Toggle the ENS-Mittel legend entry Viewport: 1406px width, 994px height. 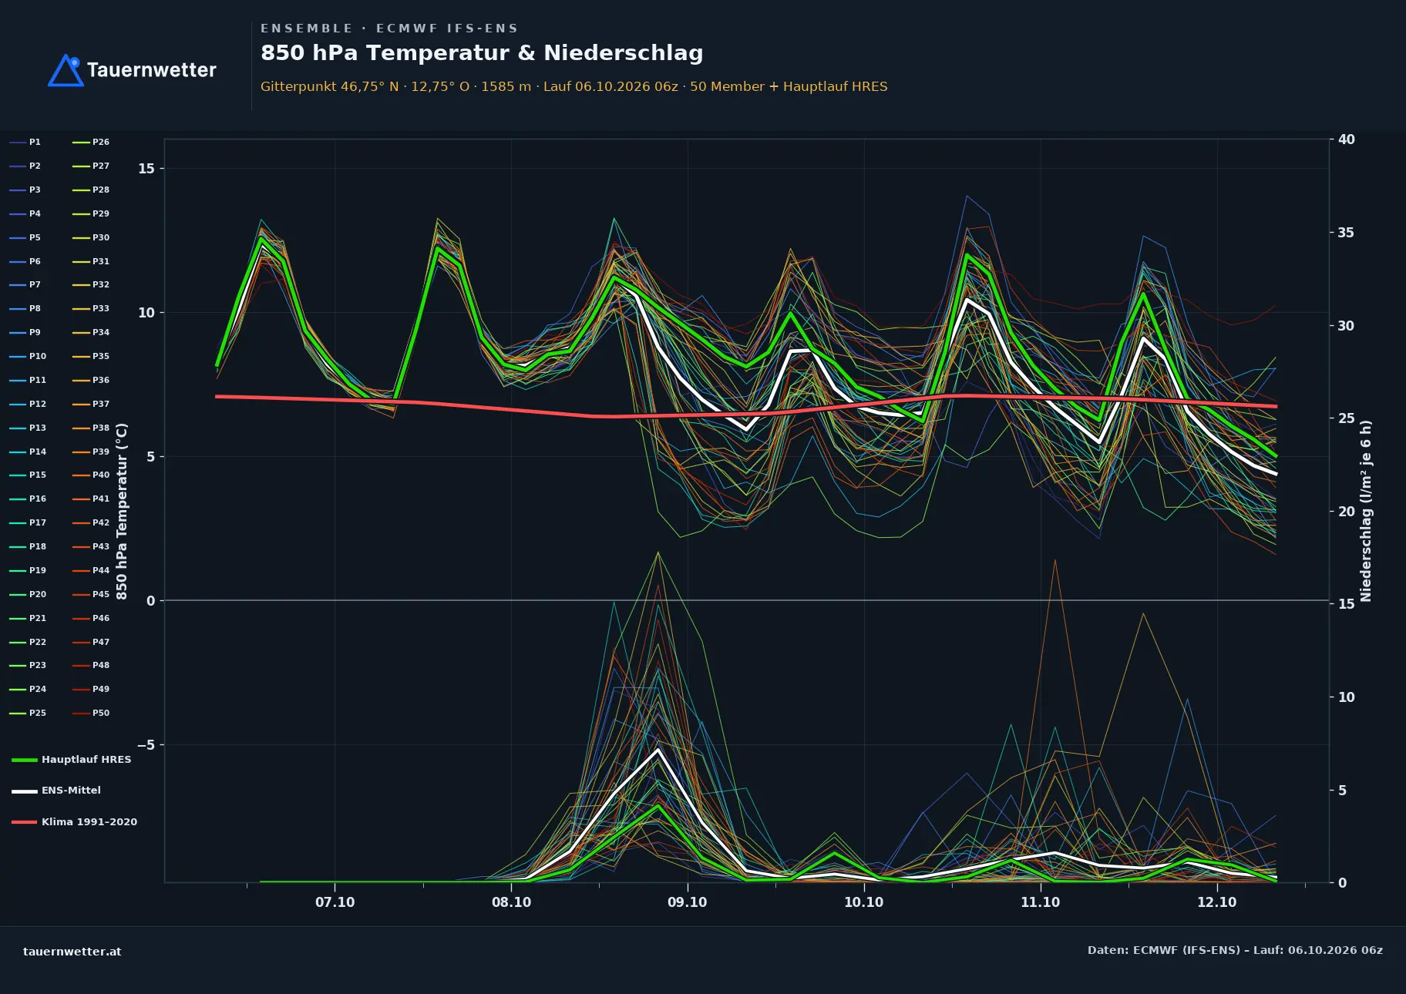[x=56, y=791]
